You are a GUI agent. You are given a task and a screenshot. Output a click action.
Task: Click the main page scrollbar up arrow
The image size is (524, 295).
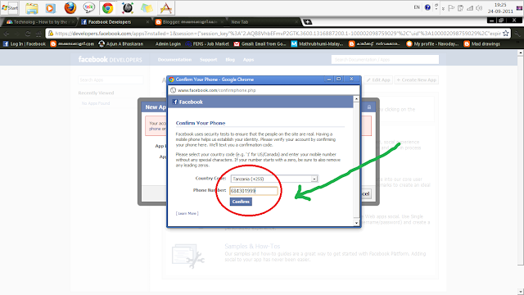[x=521, y=52]
